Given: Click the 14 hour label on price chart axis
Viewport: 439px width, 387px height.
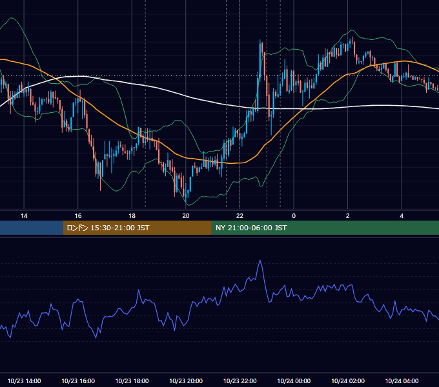Looking at the screenshot, I should [x=24, y=216].
